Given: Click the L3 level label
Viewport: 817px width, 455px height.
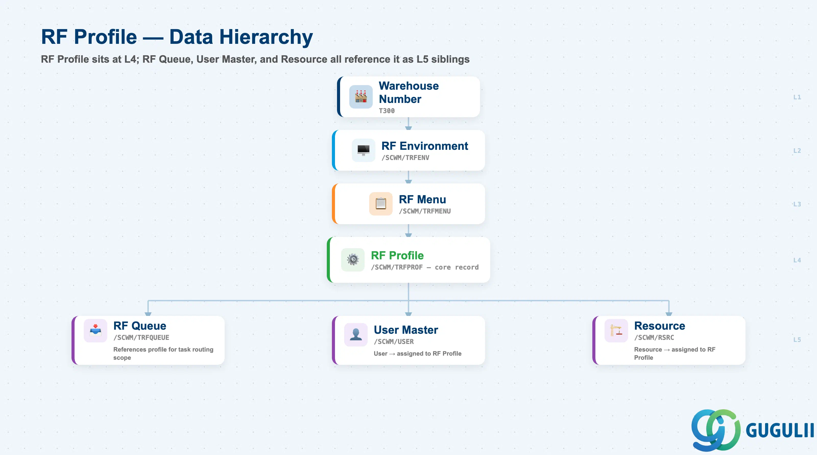Looking at the screenshot, I should [x=797, y=204].
